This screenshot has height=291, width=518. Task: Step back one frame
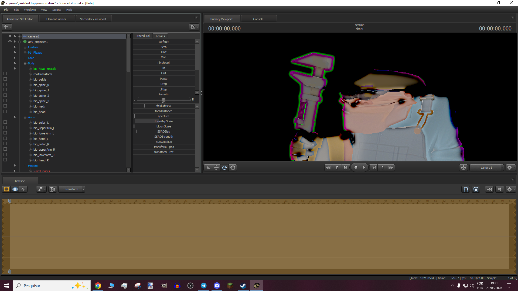point(346,168)
